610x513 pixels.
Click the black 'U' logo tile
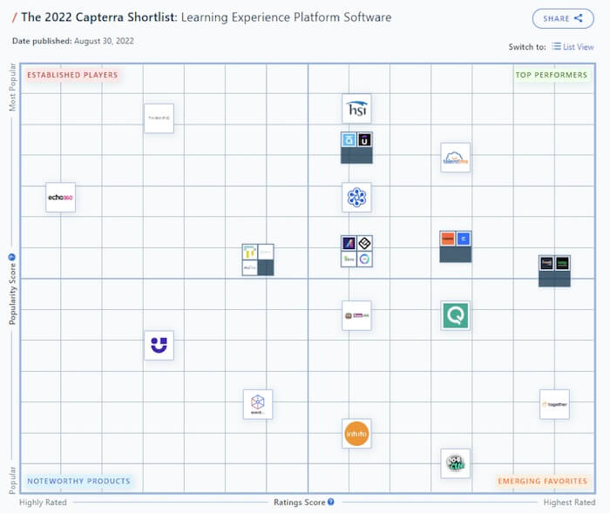point(364,139)
